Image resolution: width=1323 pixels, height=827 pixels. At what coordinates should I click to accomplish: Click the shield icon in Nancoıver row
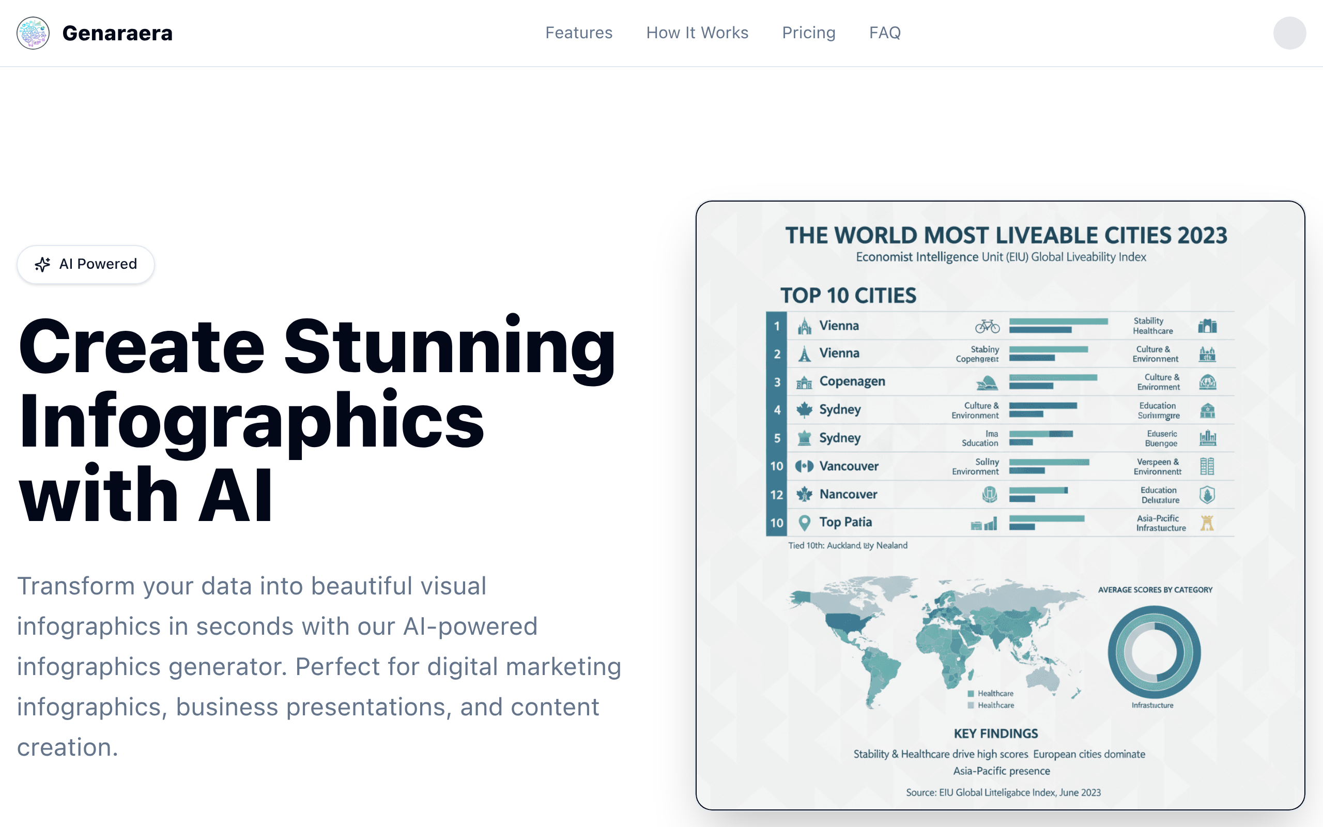click(1207, 495)
